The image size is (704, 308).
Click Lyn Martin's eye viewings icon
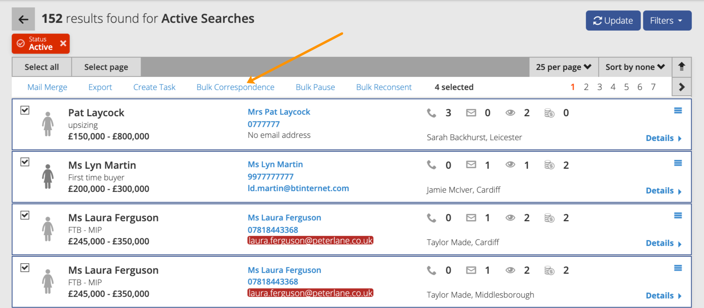click(510, 165)
